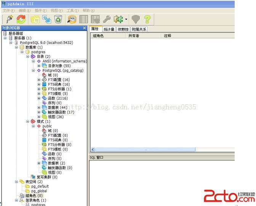
Task: Switch to the 依赖性 tab
Action: click(x=123, y=29)
